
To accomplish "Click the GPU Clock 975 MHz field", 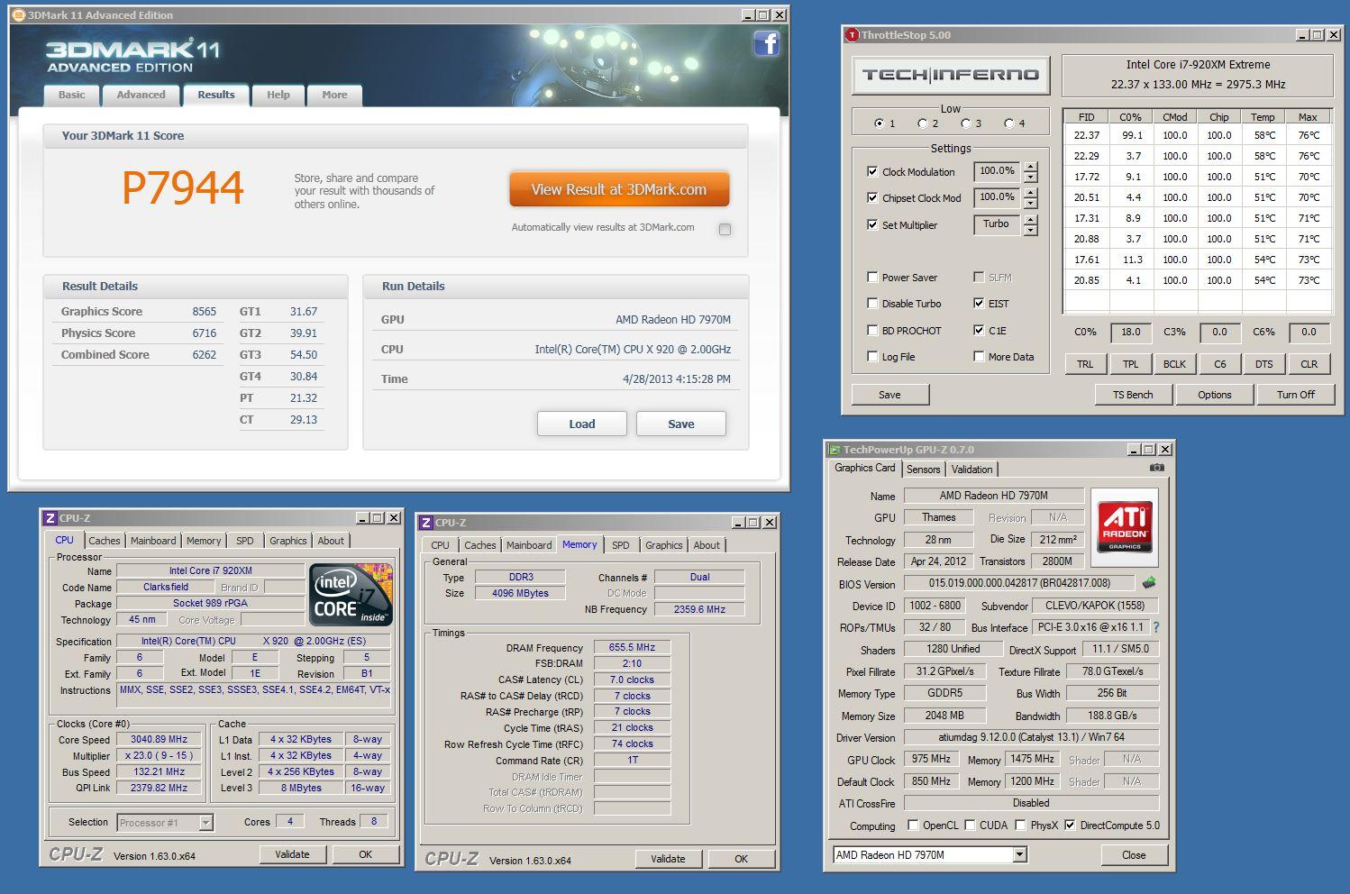I will tap(931, 759).
